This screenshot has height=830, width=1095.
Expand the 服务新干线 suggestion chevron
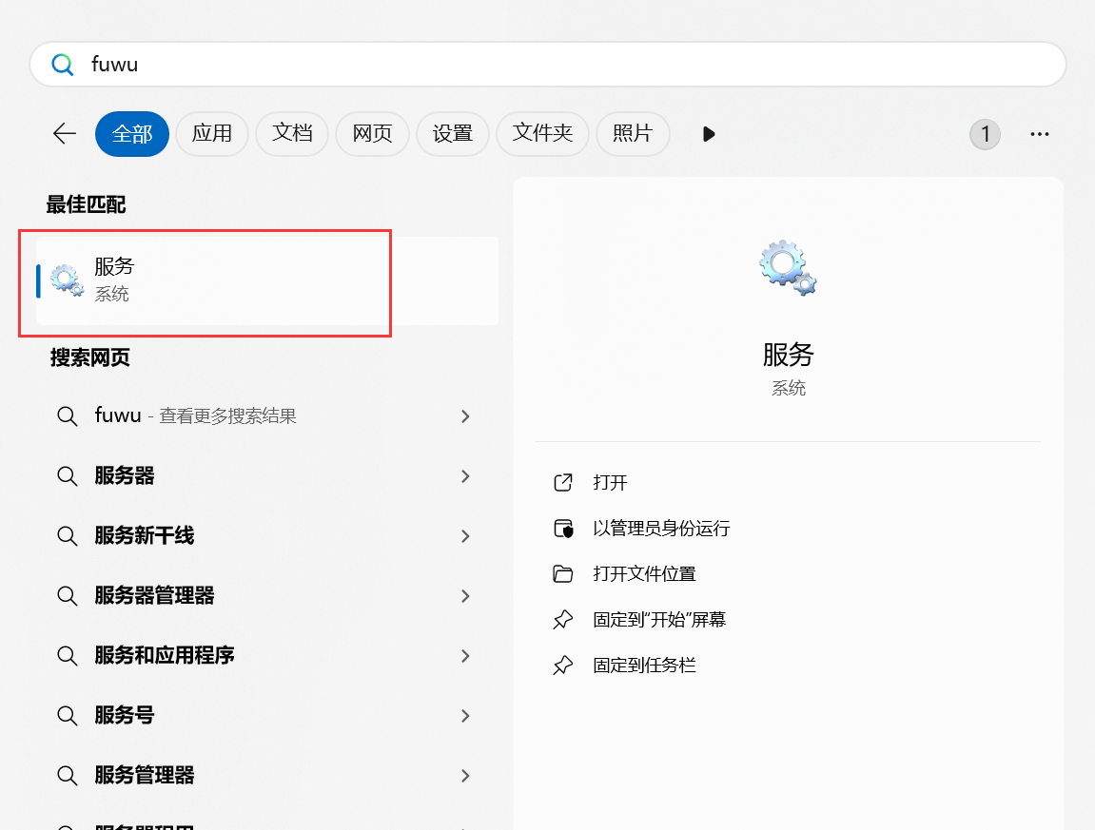[465, 536]
